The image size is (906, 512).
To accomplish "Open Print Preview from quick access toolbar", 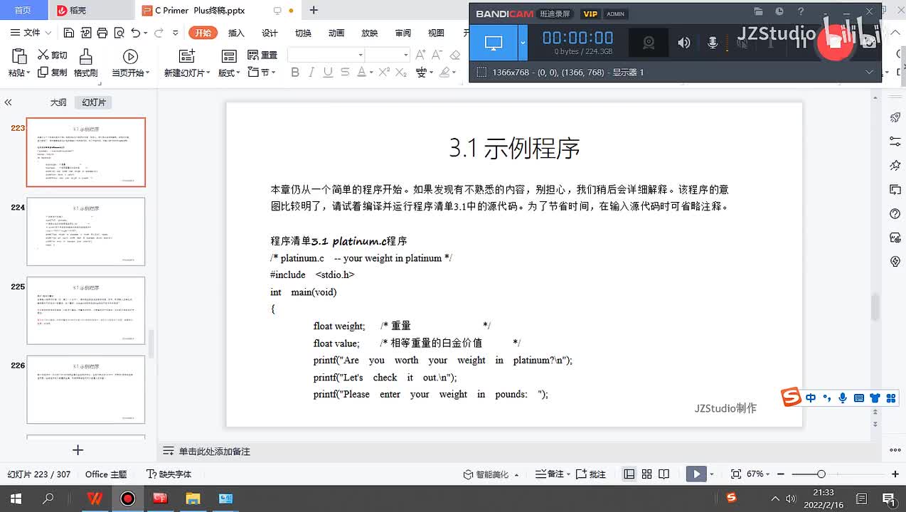I will [119, 33].
